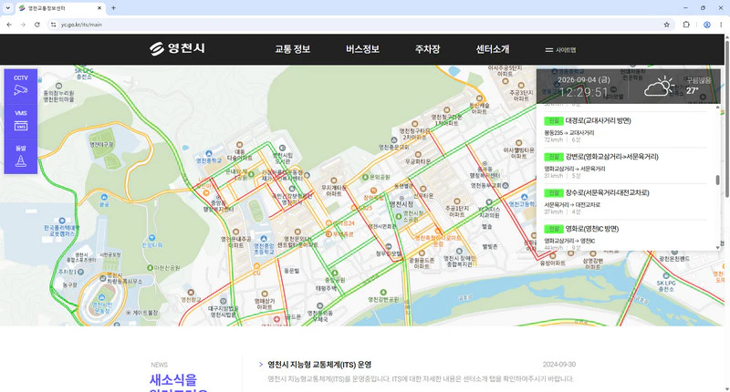Select 장수로(서문육거리-대전교차로) traffic row
This screenshot has height=392, width=730.
[x=625, y=201]
